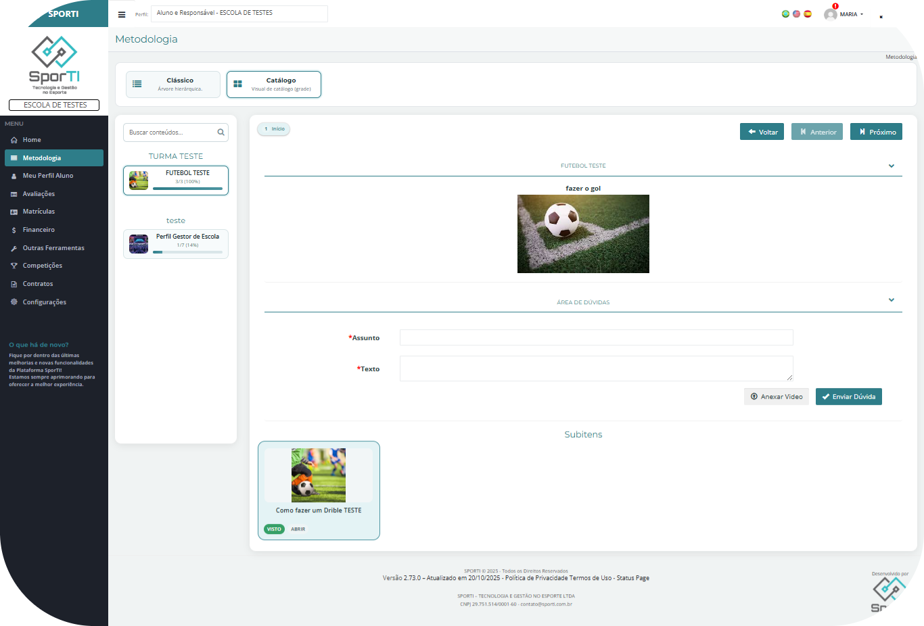Switch to Catálogo grid view
The height and width of the screenshot is (626, 924).
tap(274, 85)
